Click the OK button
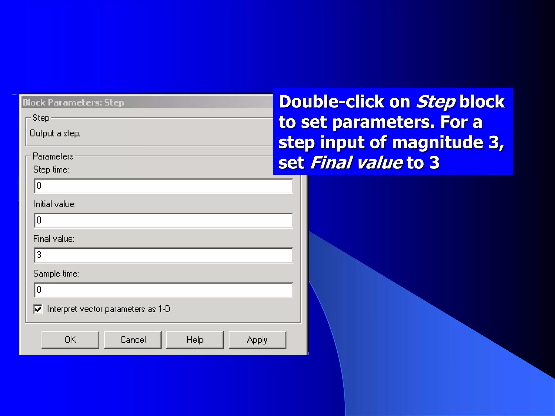The height and width of the screenshot is (416, 555). 70,340
